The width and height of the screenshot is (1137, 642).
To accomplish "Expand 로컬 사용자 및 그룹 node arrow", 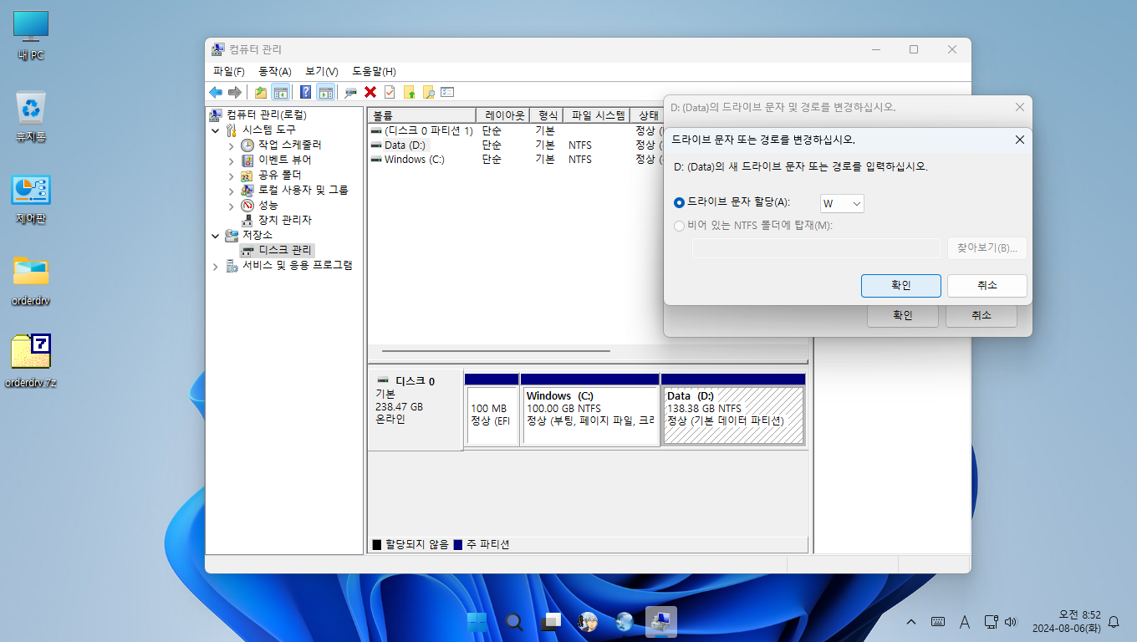I will click(232, 191).
